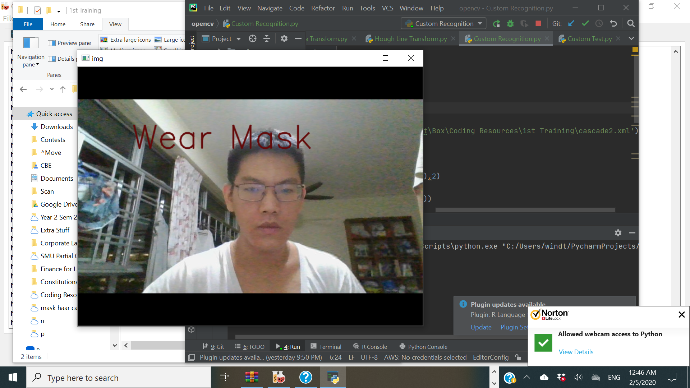Open recent locations dropdown in File Explorer
Screen dimensions: 690x388
[52, 89]
